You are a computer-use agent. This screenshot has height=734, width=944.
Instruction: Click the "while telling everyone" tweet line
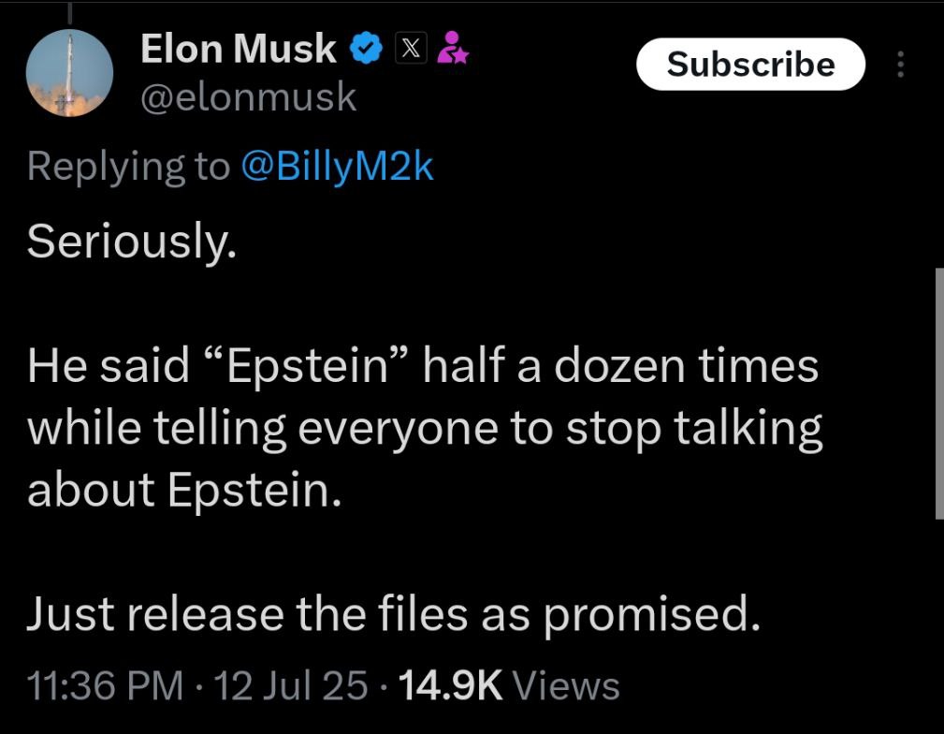[425, 429]
